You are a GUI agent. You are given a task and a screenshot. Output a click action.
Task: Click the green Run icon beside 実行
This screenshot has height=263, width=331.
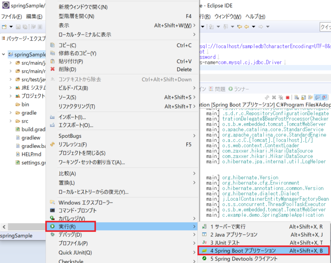(x=52, y=226)
